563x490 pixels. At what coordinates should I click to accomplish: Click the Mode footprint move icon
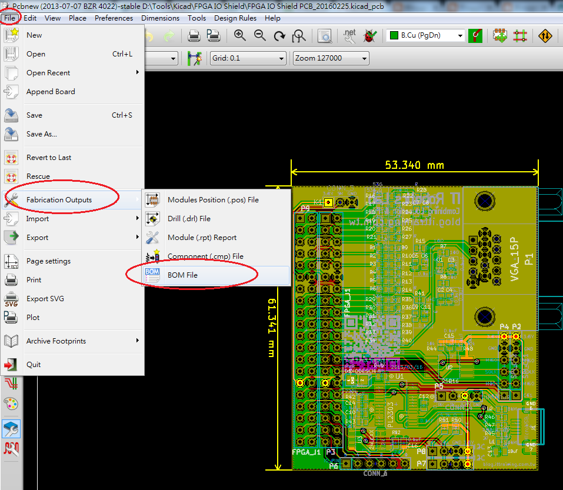[500, 35]
